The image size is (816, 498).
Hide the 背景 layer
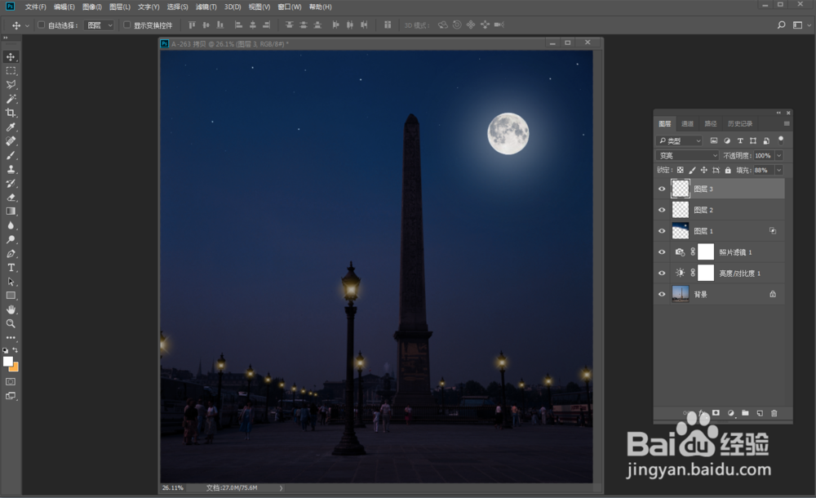[662, 295]
